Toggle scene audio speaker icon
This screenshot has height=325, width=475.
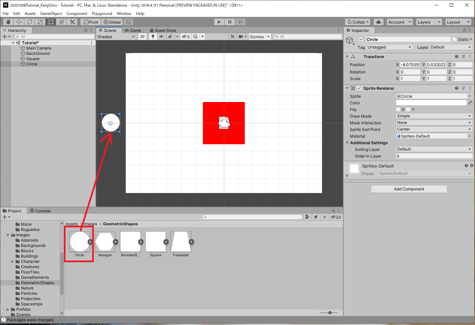coord(161,37)
